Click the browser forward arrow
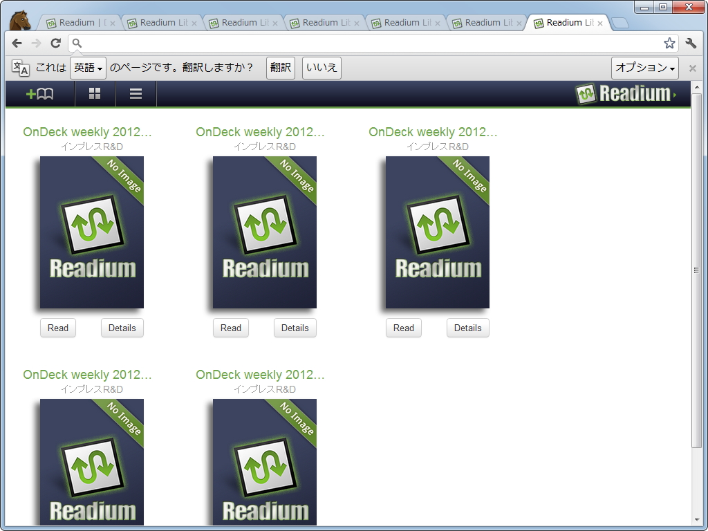 [36, 43]
